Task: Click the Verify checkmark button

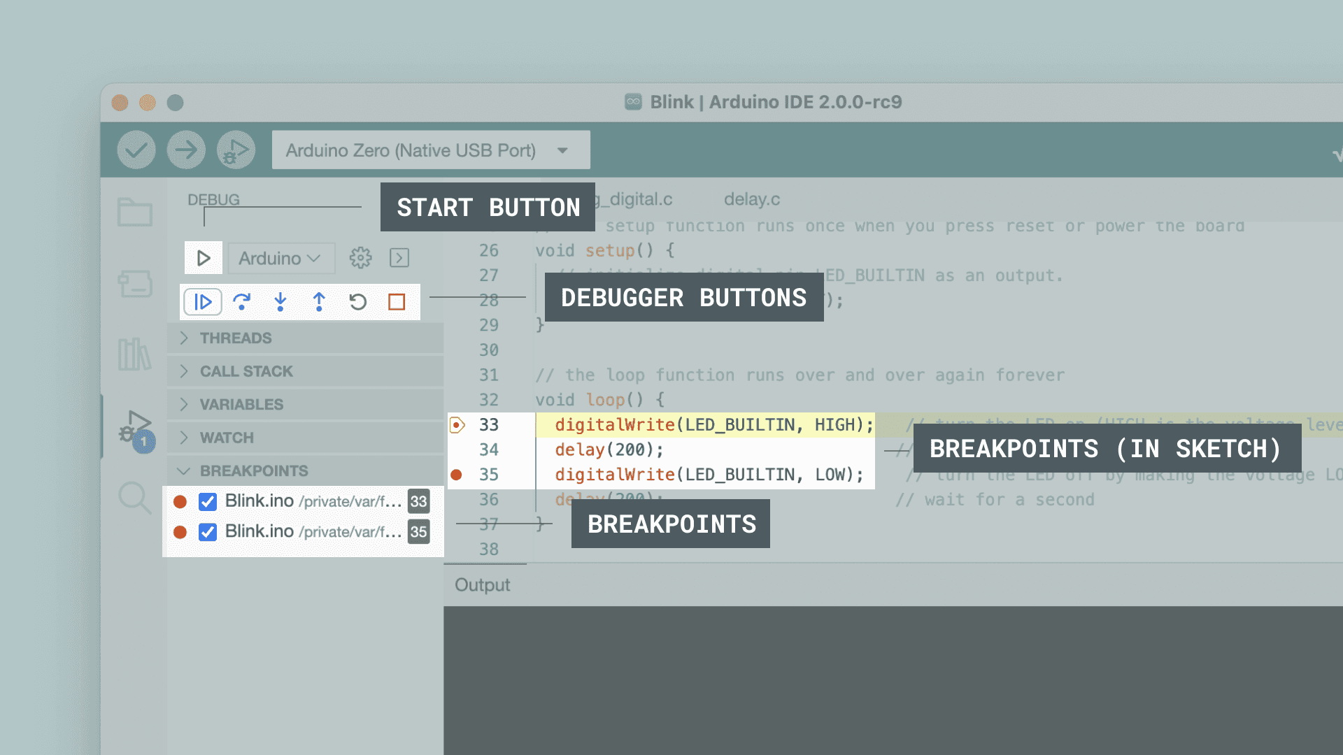Action: [x=136, y=150]
